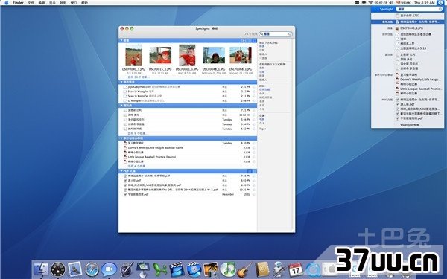Viewport: 447px width, 279px height.
Task: Select thumbnail DSCF0068_1.JPG
Action: click(241, 55)
